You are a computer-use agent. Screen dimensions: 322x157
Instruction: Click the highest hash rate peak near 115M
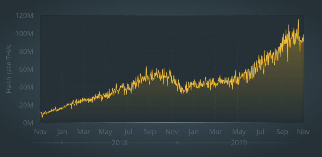point(298,20)
